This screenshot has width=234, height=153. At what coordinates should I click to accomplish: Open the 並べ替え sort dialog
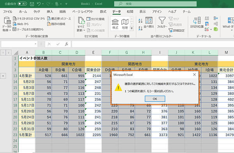(149, 22)
